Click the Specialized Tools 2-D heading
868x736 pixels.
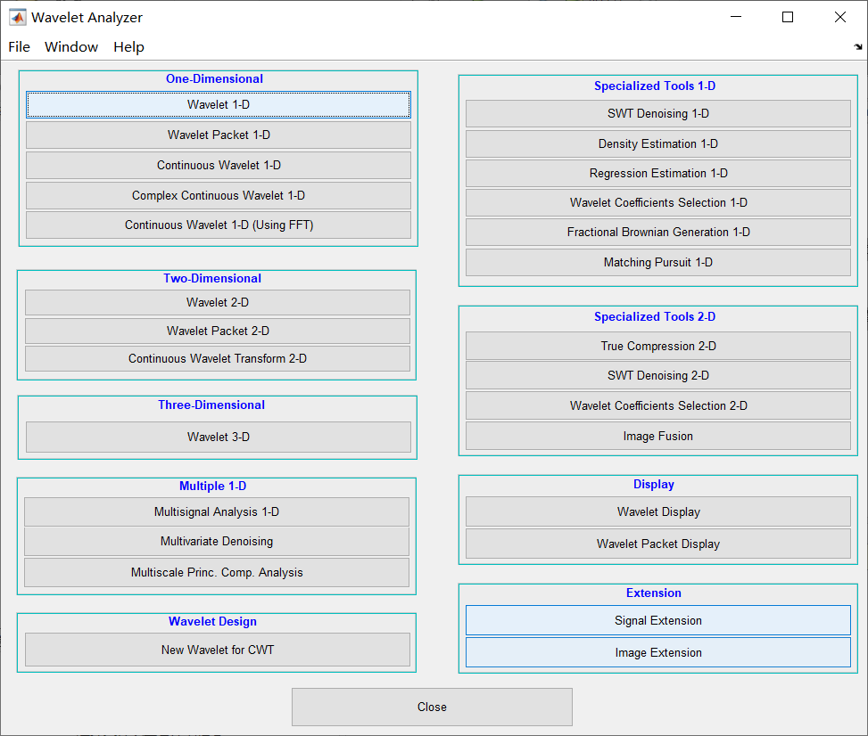655,316
